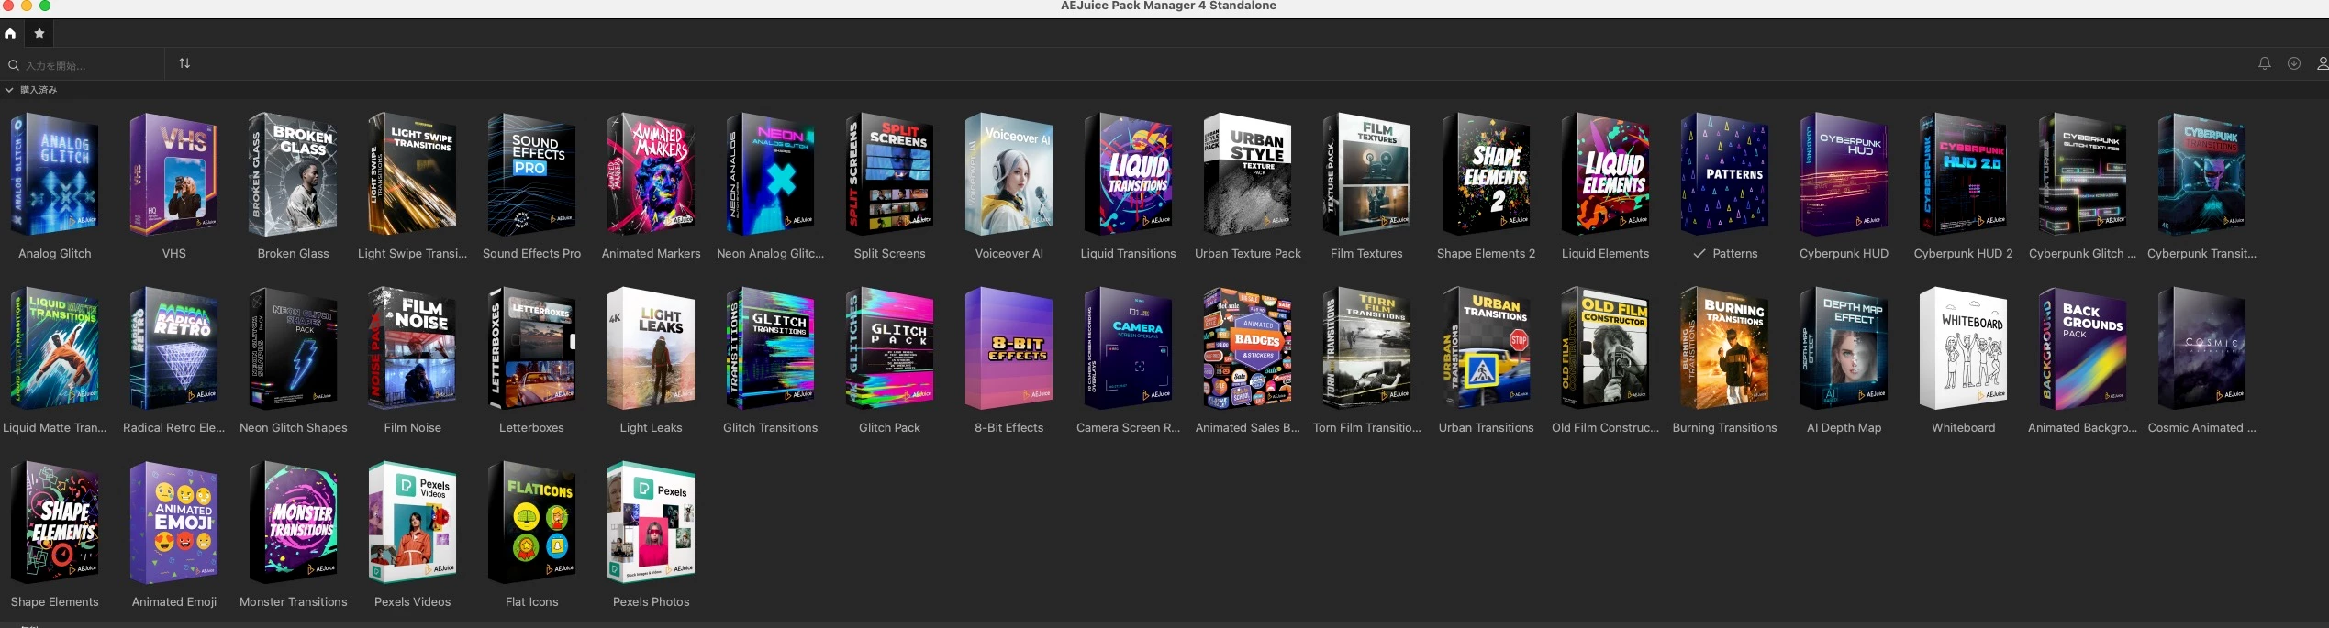Open the 8-Bit Effects pack

coord(1009,348)
